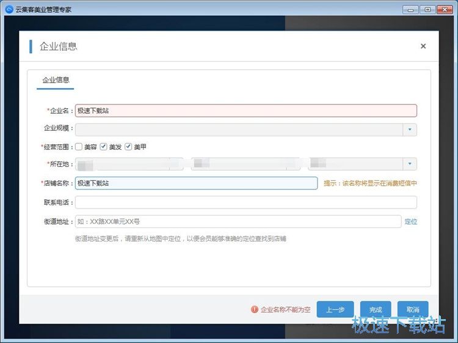This screenshot has width=458, height=343.
Task: Open the second 所在地 city dropdown
Action: pos(245,164)
